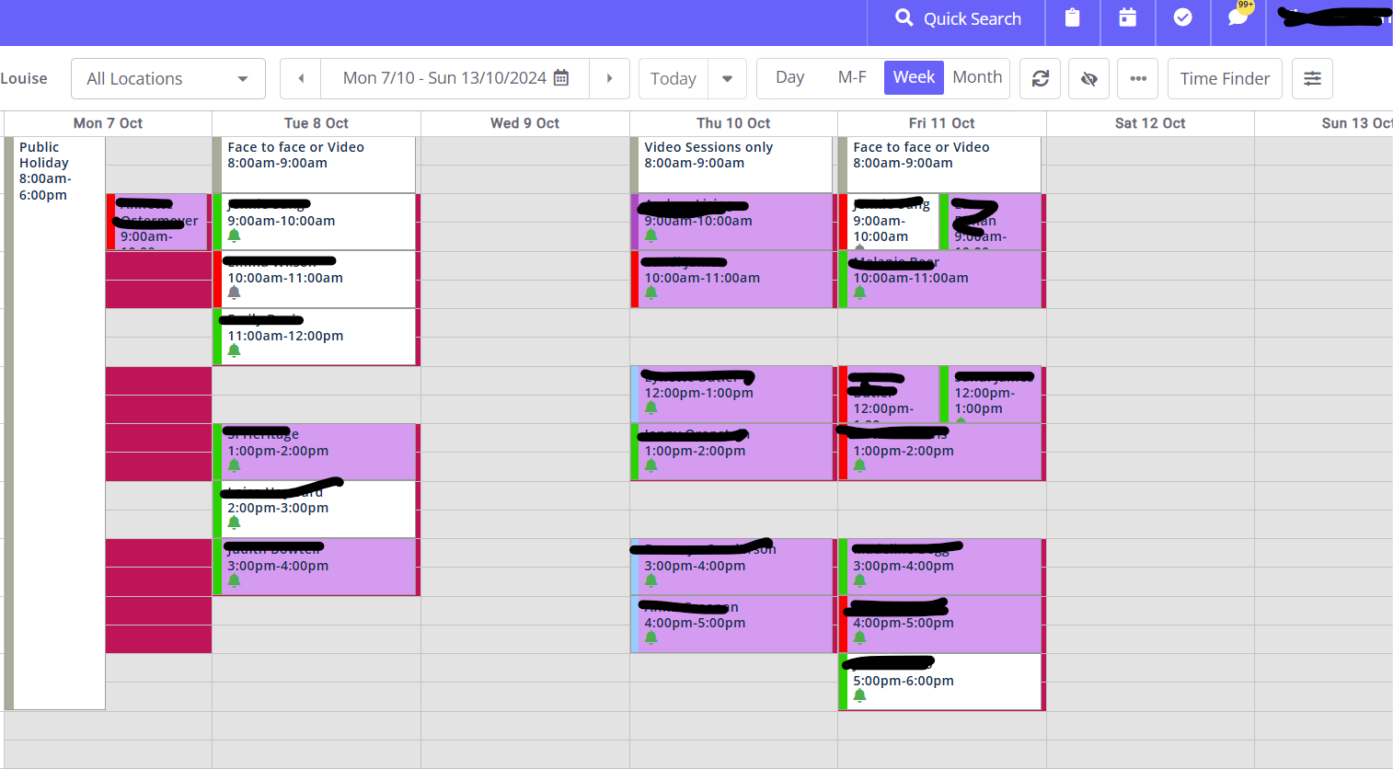Open the three-dots more options button
The width and height of the screenshot is (1393, 769).
[x=1138, y=79]
